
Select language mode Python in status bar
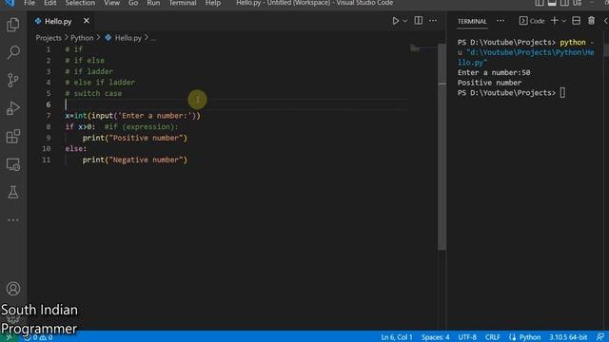point(530,337)
